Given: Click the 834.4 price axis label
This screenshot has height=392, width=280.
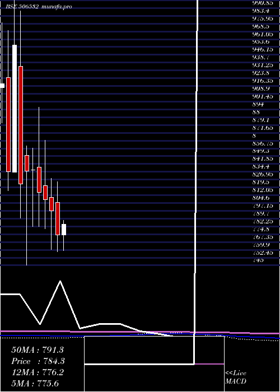Looking at the screenshot, I should point(262,166).
